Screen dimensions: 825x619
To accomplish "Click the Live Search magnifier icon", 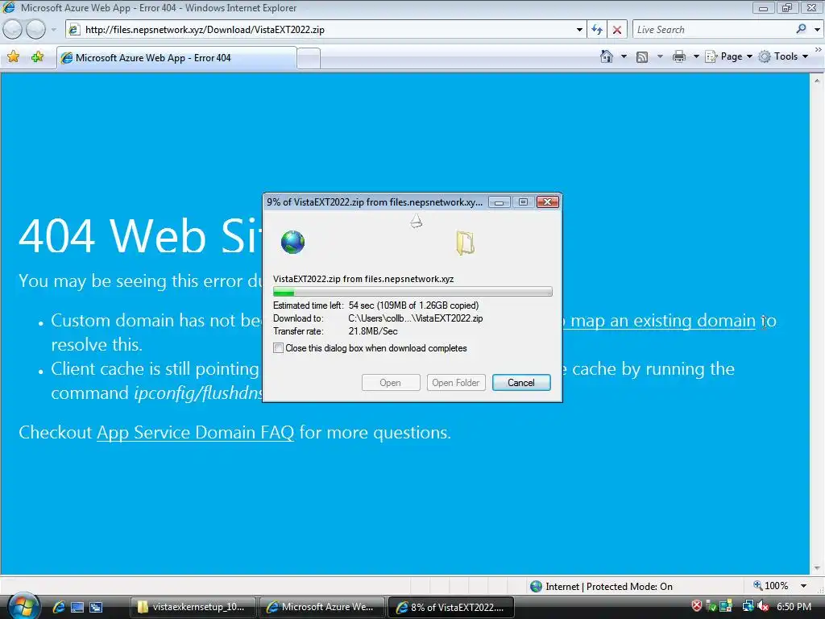I will pyautogui.click(x=802, y=29).
